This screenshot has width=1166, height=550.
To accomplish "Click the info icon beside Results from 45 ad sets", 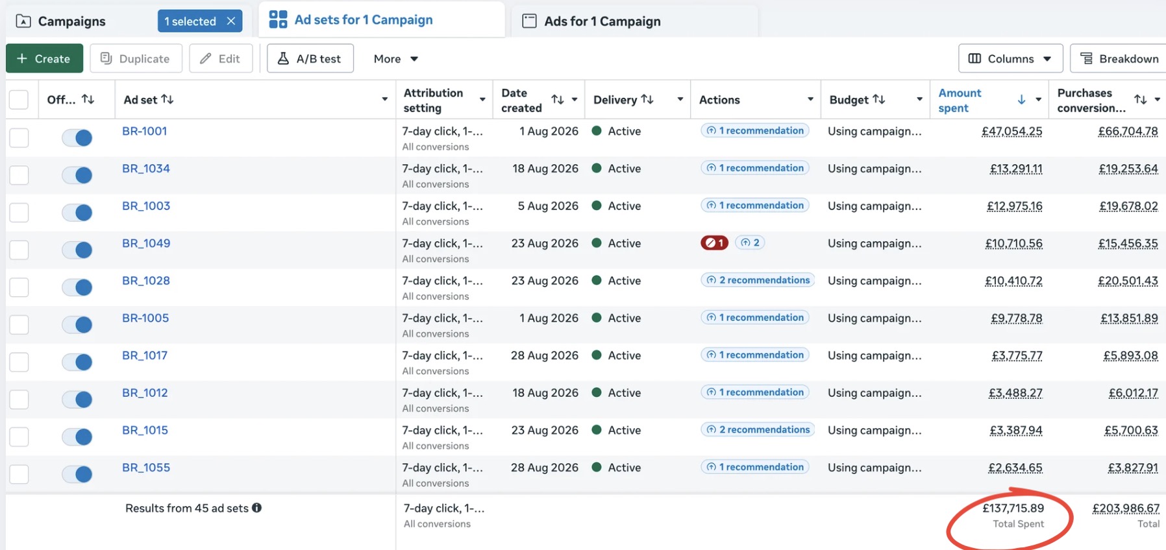I will [x=257, y=508].
